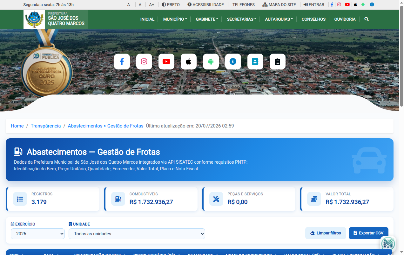Open MAPA DO SITE link
Viewport: 404px width, 255px height.
pyautogui.click(x=279, y=5)
